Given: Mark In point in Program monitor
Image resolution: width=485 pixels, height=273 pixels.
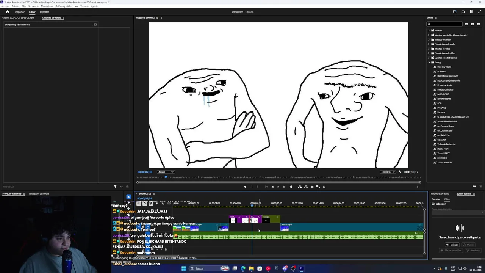Looking at the screenshot, I should [252, 187].
